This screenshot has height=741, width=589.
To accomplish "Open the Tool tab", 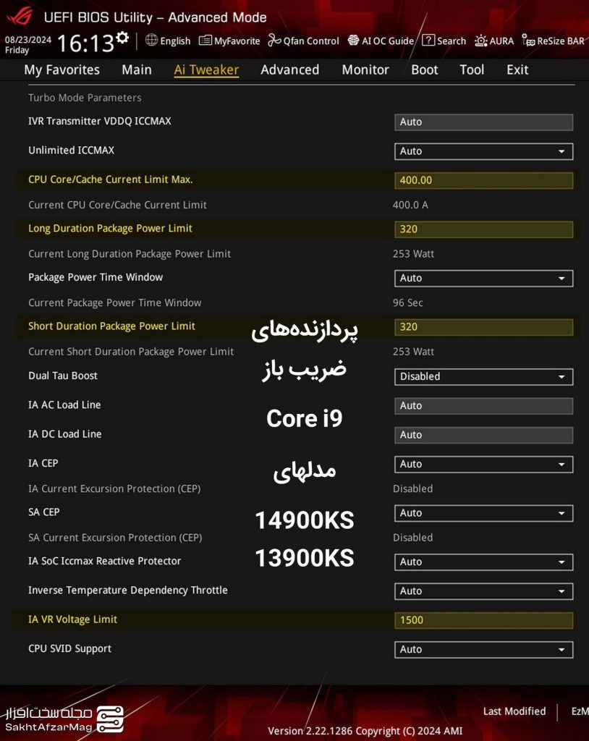I will point(472,69).
